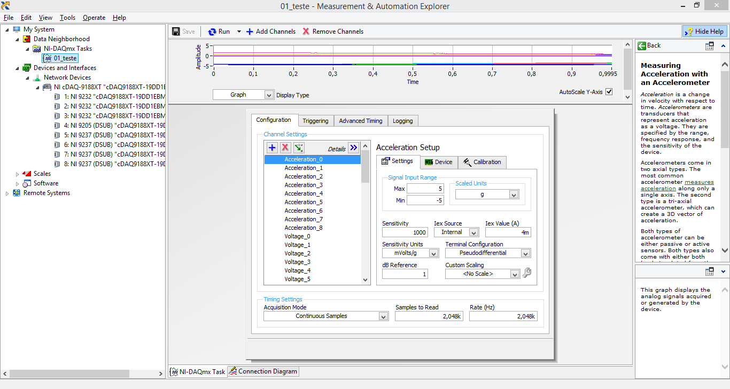Switch to the Connection Diagram tab
This screenshot has width=730, height=389.
(263, 371)
